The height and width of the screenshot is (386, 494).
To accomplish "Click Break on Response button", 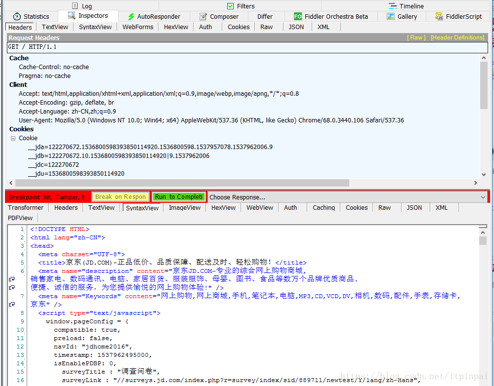I will (121, 197).
